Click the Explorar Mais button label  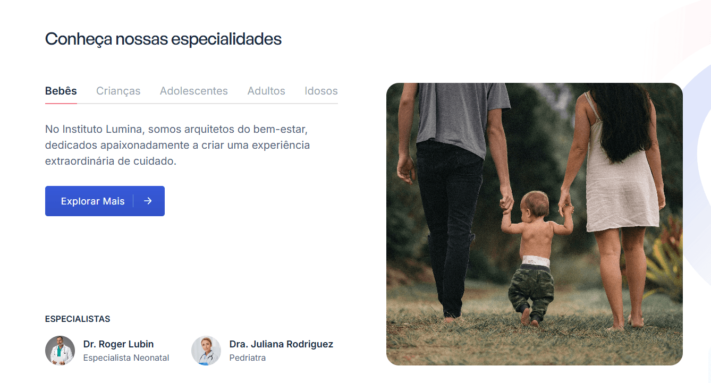click(93, 201)
